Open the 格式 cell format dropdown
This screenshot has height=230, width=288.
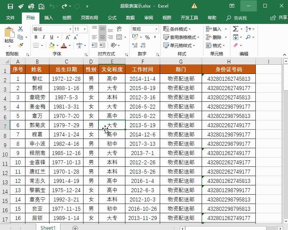pyautogui.click(x=215, y=45)
